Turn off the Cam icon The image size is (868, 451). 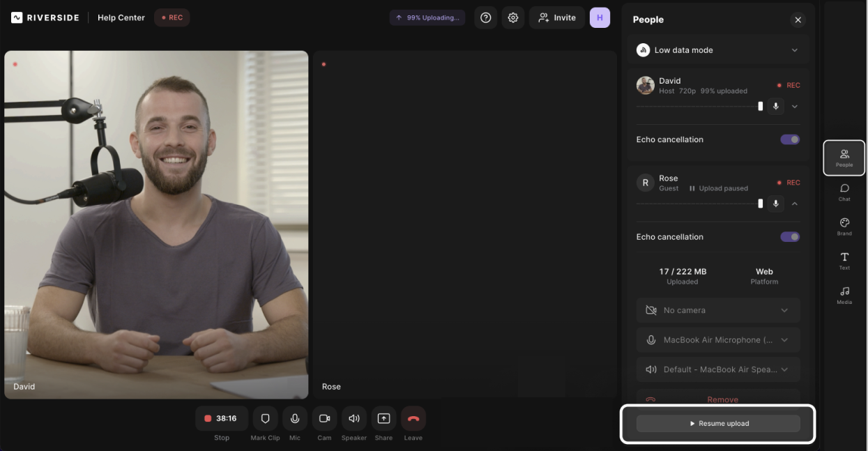(324, 418)
